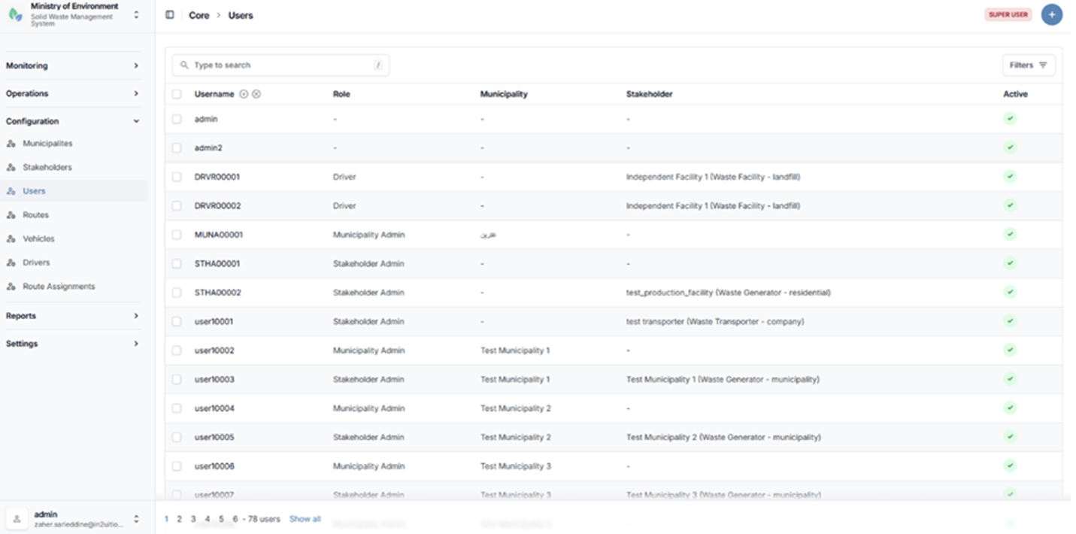Toggle the sidebar panel icon
Viewport: 1076px width, 534px height.
[170, 15]
